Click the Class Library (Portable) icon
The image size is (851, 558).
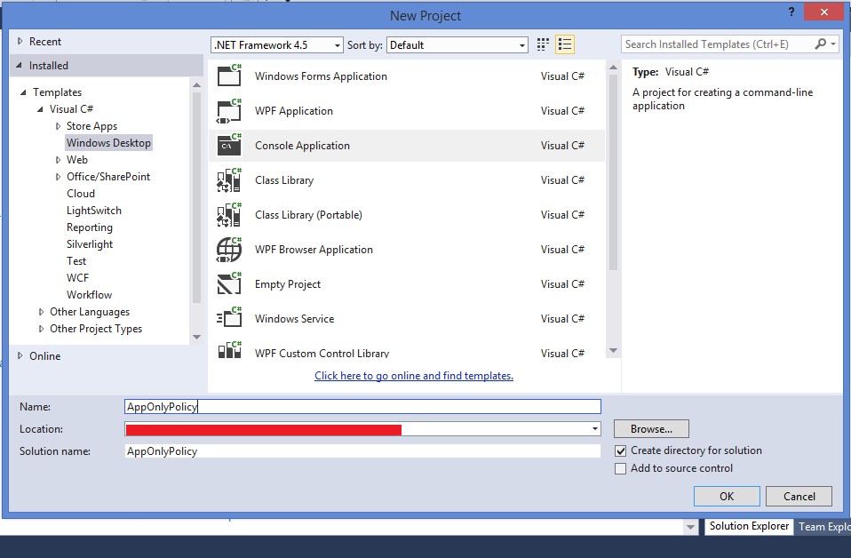coord(229,214)
